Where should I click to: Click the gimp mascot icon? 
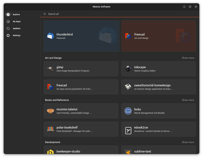tap(50, 69)
